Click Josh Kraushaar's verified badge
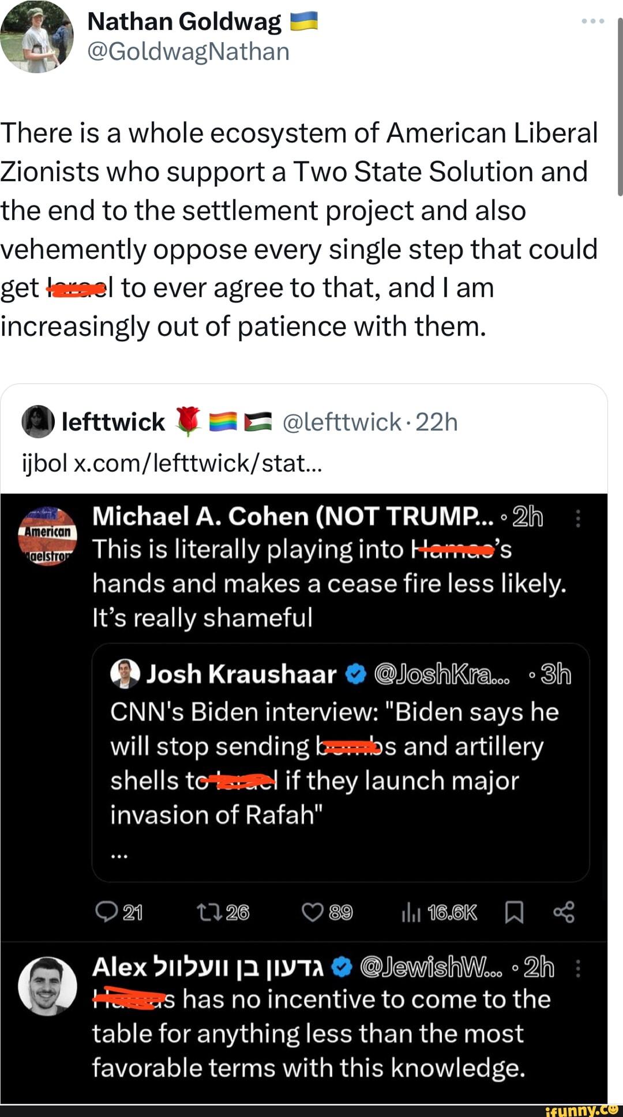Image resolution: width=623 pixels, height=1117 pixels. (355, 674)
